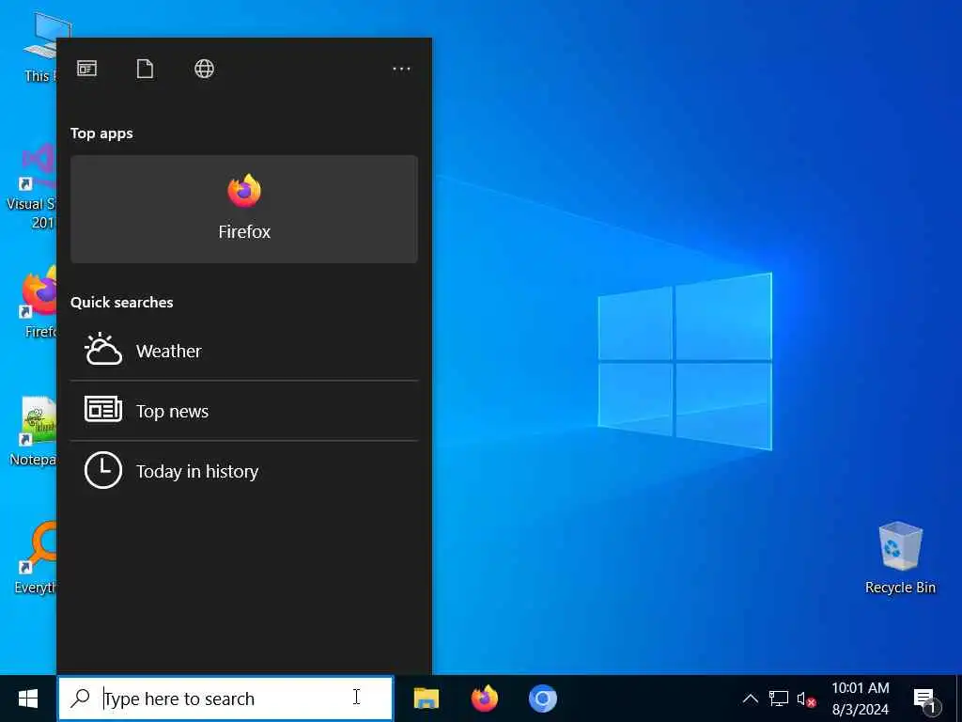Open the Top news quick search
Viewport: 962px width, 722px height.
pyautogui.click(x=244, y=411)
